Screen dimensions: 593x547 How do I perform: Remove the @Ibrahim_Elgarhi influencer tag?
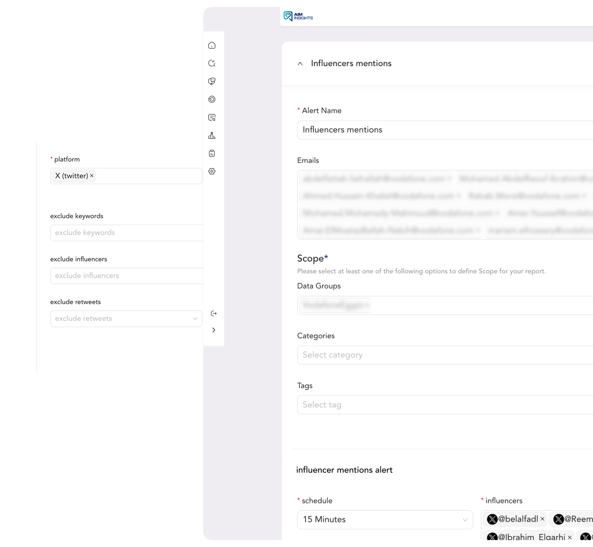click(x=570, y=537)
